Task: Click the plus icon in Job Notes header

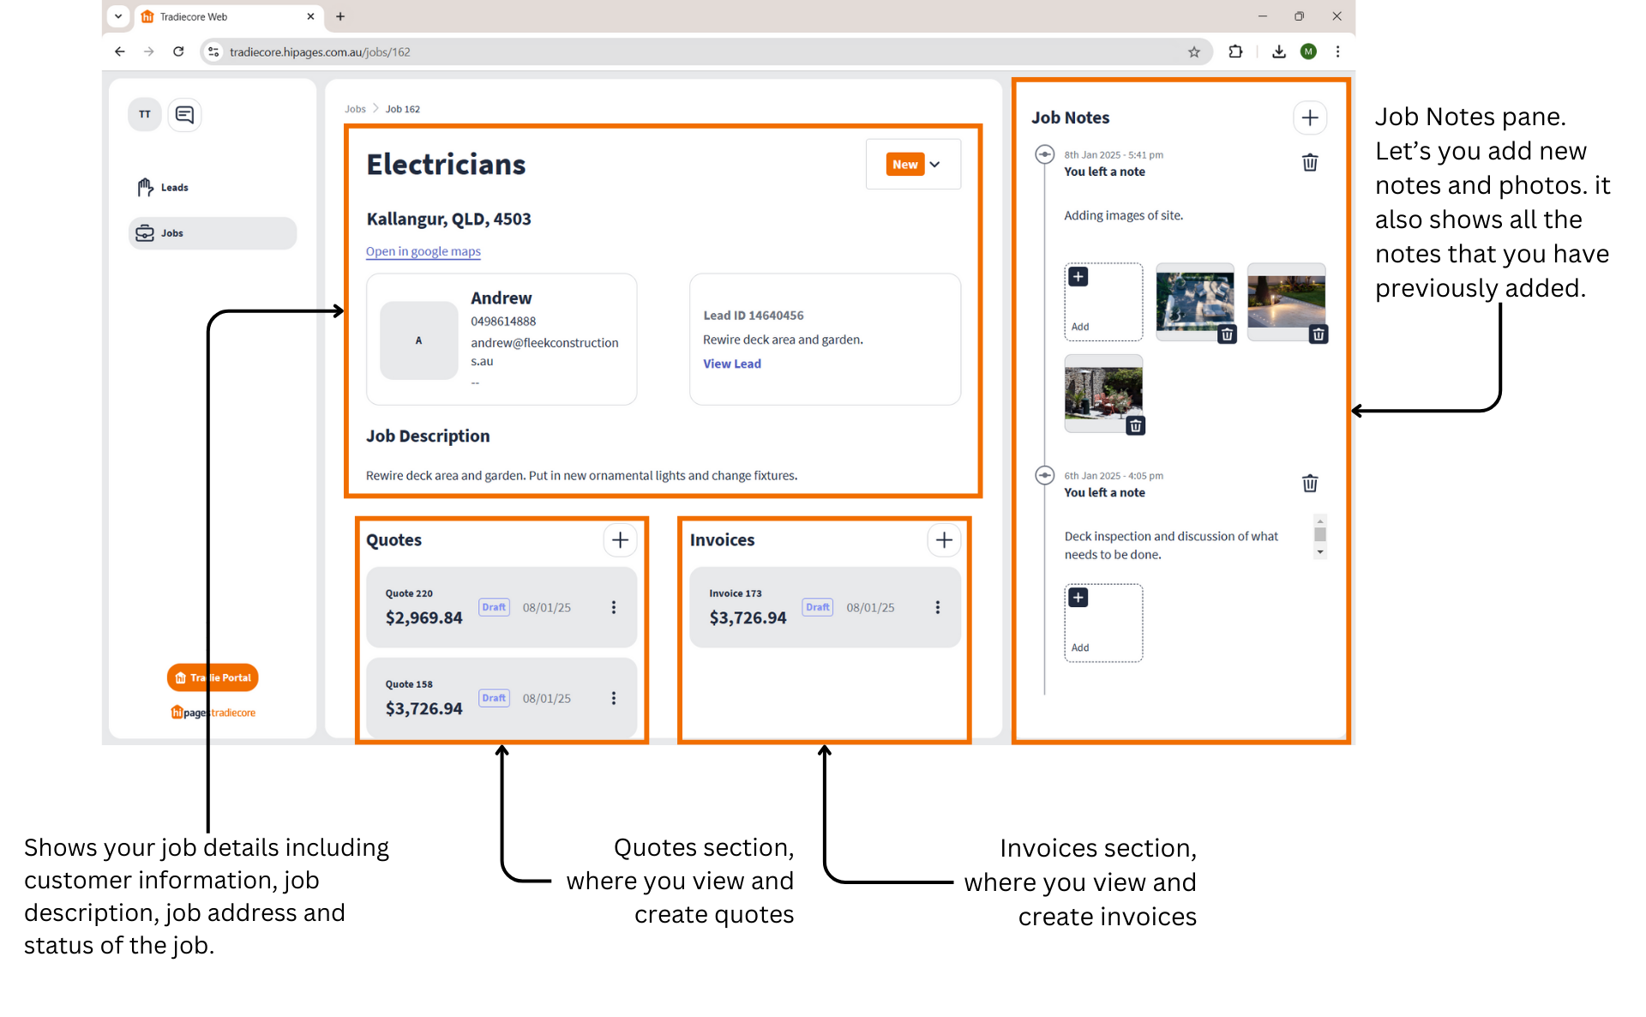Action: coord(1309,117)
